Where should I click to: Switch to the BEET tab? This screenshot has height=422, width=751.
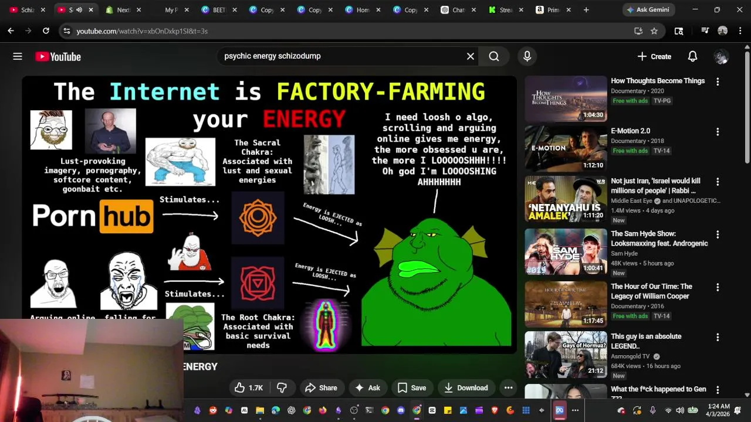219,10
